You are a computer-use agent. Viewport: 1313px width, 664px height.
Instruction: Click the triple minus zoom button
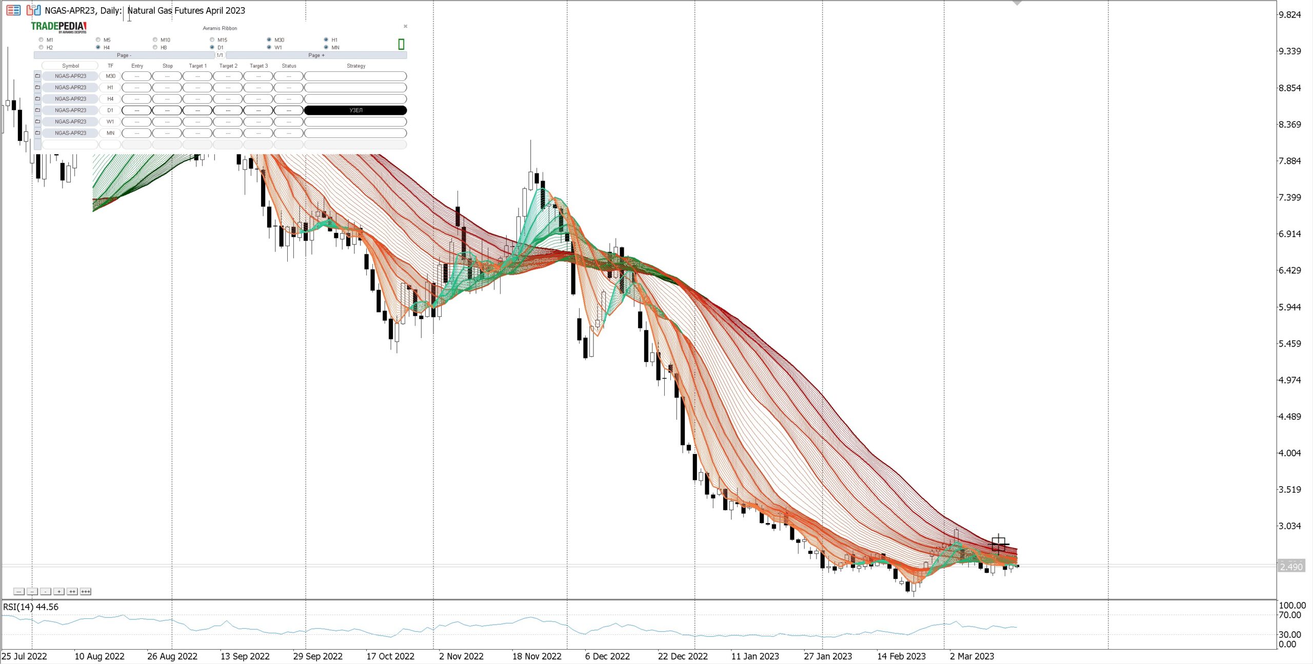(18, 592)
